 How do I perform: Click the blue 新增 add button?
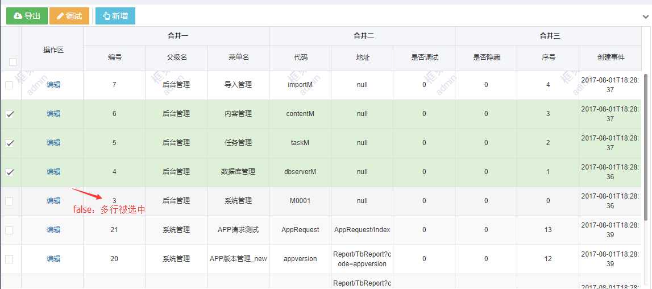click(x=115, y=16)
